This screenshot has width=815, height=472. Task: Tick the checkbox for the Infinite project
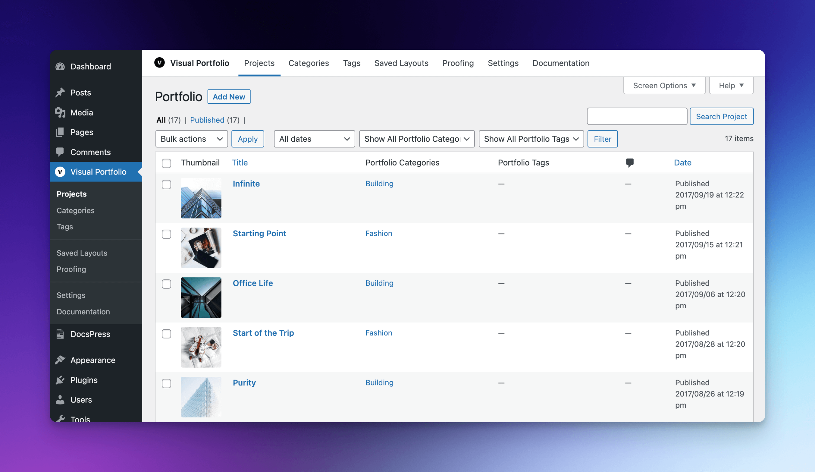[x=167, y=184]
